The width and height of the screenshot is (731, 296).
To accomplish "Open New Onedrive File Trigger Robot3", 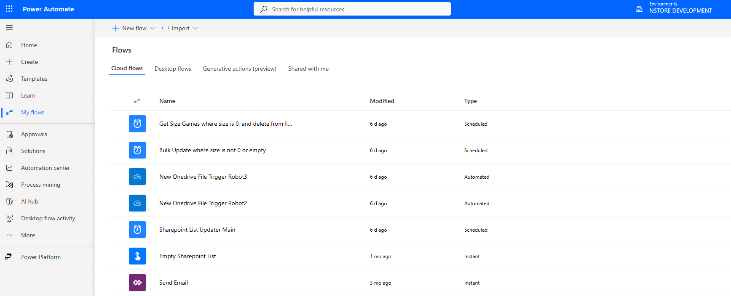I will click(203, 177).
